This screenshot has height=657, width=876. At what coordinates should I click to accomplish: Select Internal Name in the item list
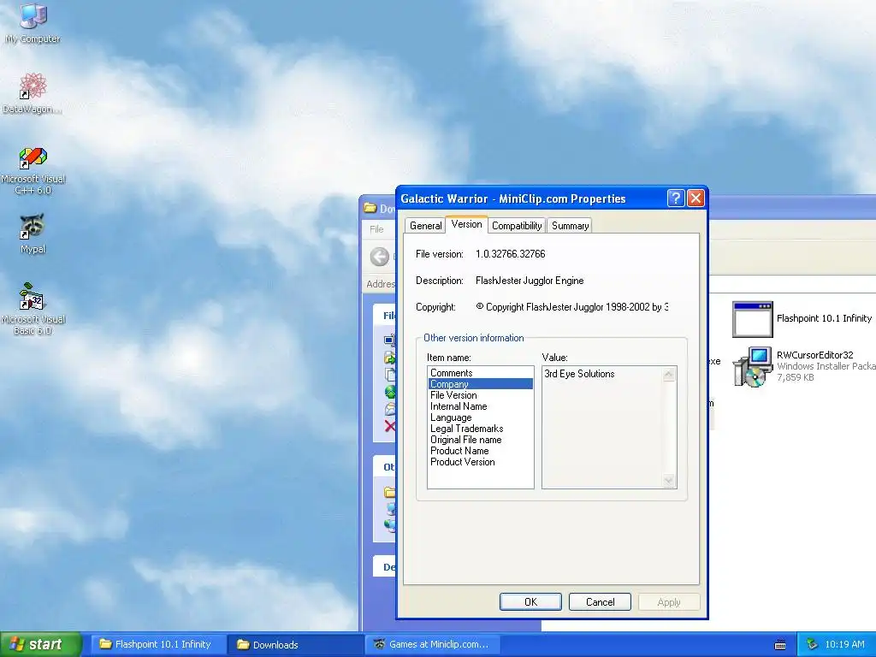(481, 406)
